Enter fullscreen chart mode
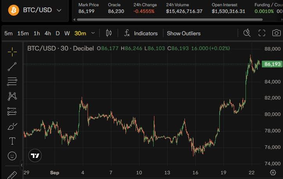The image size is (283, 179). pyautogui.click(x=262, y=33)
